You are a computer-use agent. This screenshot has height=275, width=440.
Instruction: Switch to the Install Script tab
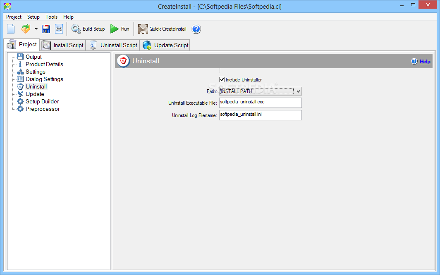63,45
